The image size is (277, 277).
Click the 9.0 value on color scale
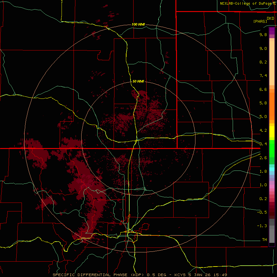pyautogui.click(x=263, y=48)
